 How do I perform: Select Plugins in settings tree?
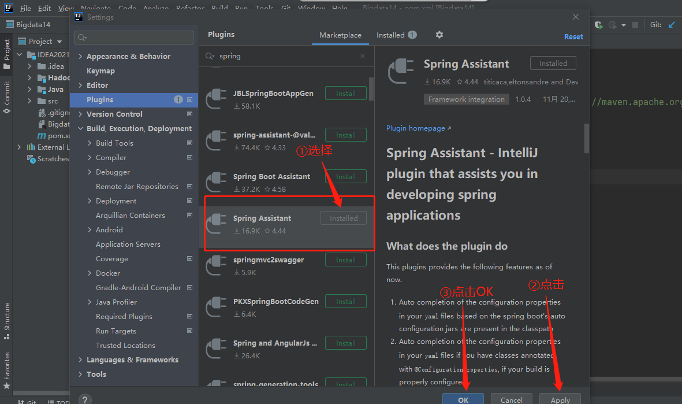(134, 99)
